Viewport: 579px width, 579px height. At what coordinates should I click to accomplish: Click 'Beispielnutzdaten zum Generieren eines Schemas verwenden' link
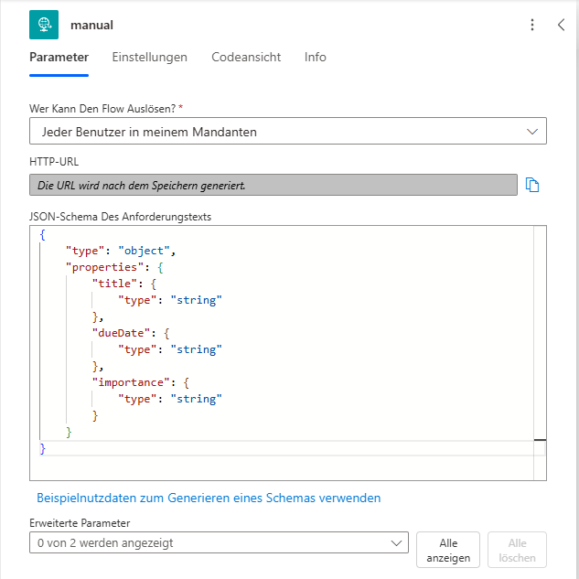point(209,498)
